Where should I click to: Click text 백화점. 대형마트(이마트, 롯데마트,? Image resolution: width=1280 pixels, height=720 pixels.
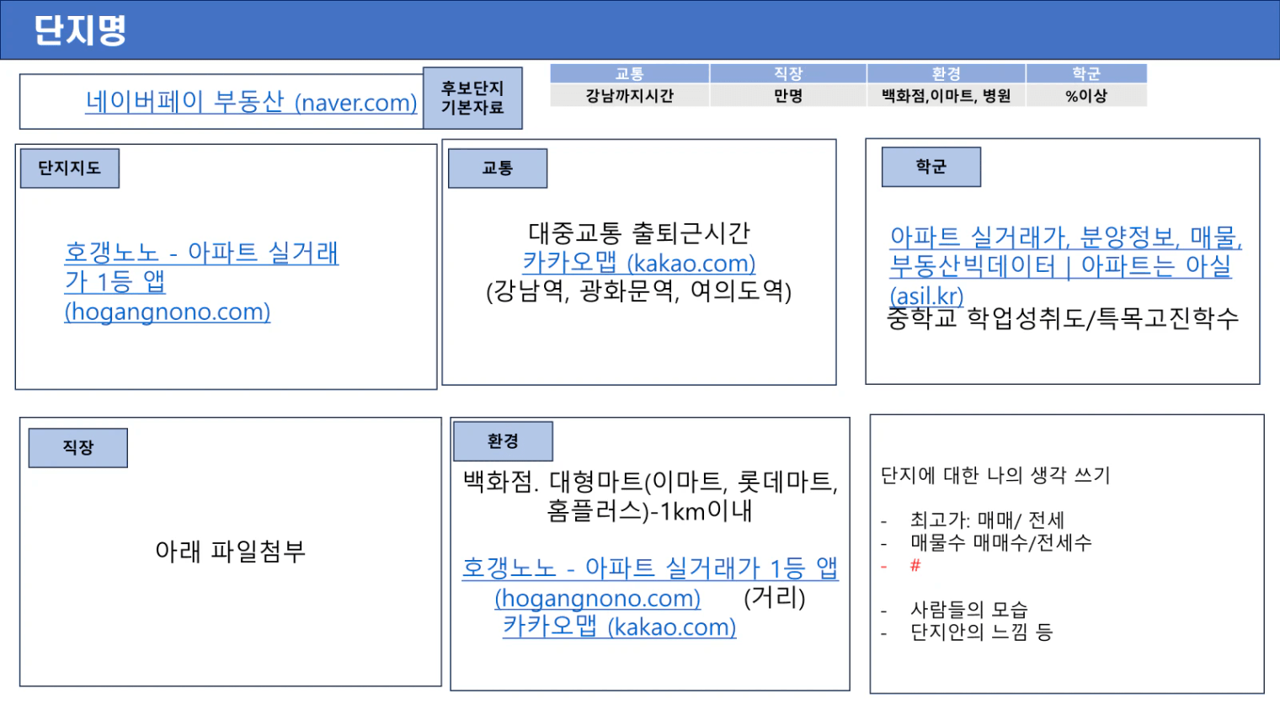click(x=650, y=482)
